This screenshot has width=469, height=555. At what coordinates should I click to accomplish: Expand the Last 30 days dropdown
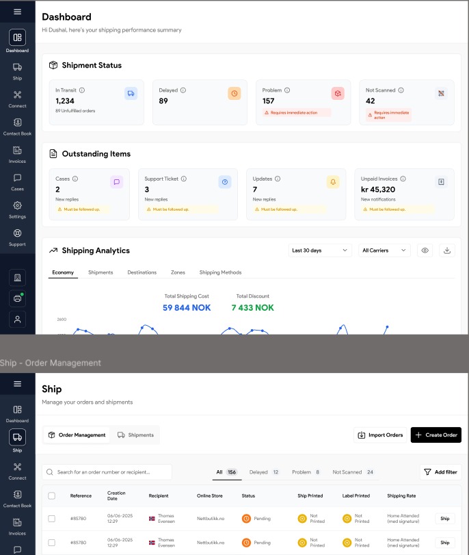(x=319, y=250)
